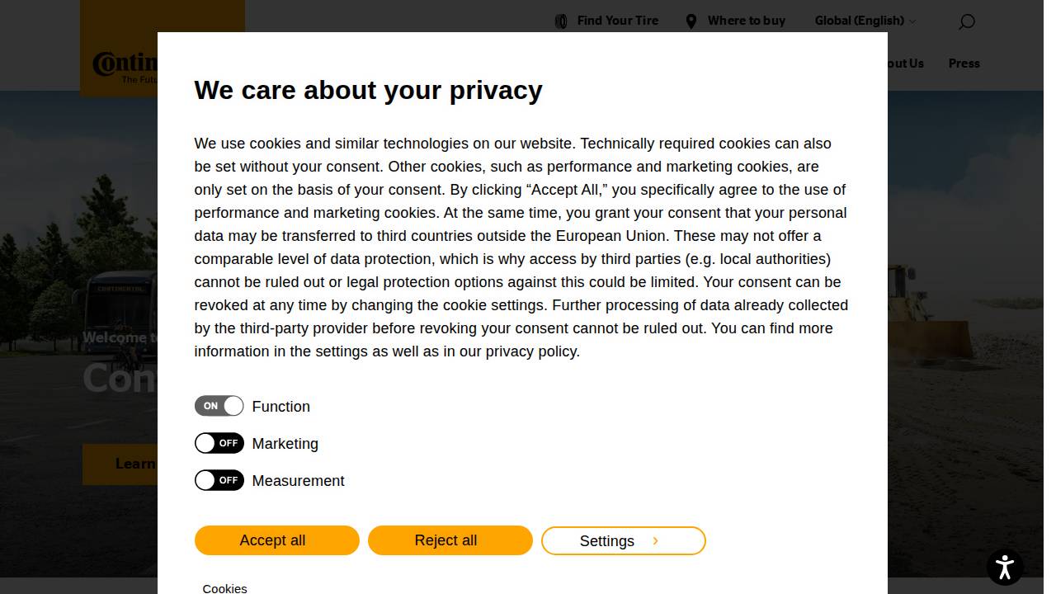Disable the Function cookies toggle

pyautogui.click(x=219, y=406)
